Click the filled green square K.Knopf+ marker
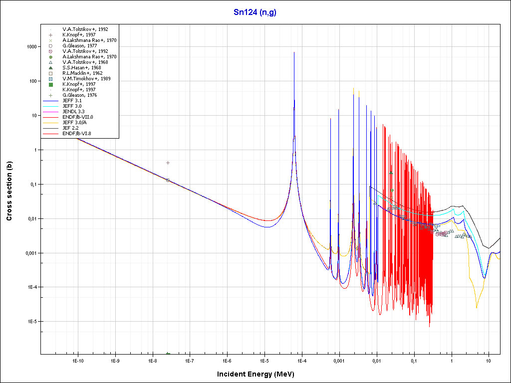Viewport: 511px width, 383px height. pyautogui.click(x=50, y=84)
